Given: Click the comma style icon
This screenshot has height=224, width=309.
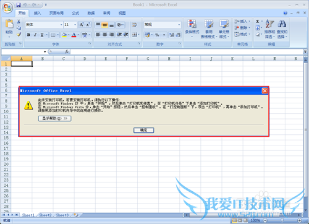Looking at the screenshot, I should click(164, 35).
